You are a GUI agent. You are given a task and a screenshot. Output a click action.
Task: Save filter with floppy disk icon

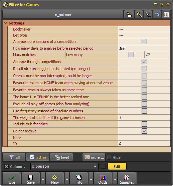point(31,179)
